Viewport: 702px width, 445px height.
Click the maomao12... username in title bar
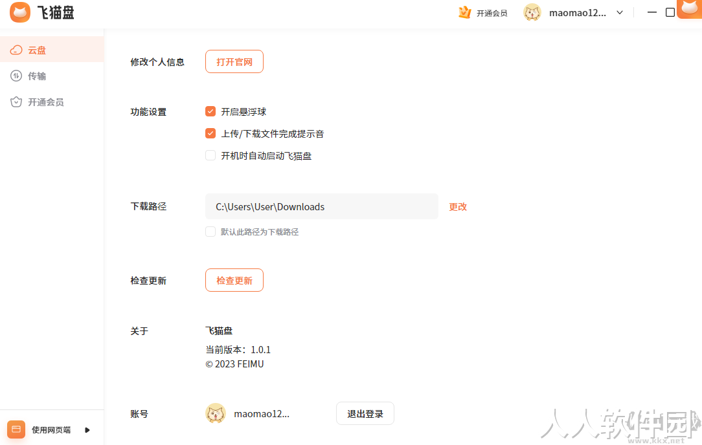coord(578,13)
